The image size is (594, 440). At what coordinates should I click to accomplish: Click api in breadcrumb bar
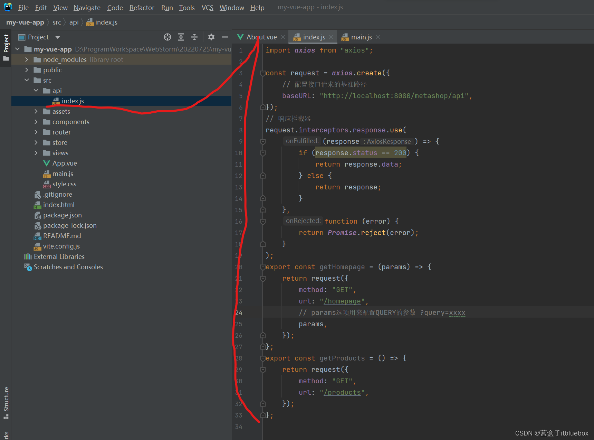[74, 22]
